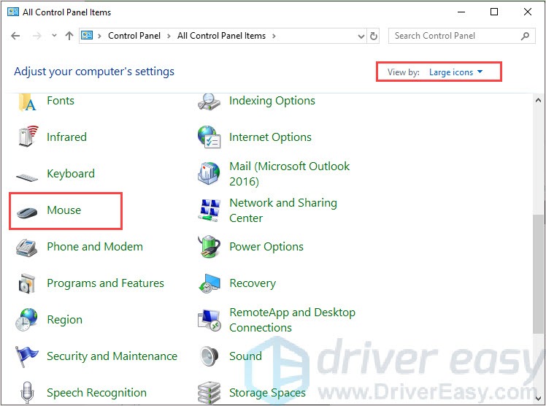Image resolution: width=546 pixels, height=406 pixels.
Task: Click the Programs and Features link
Action: pos(105,283)
